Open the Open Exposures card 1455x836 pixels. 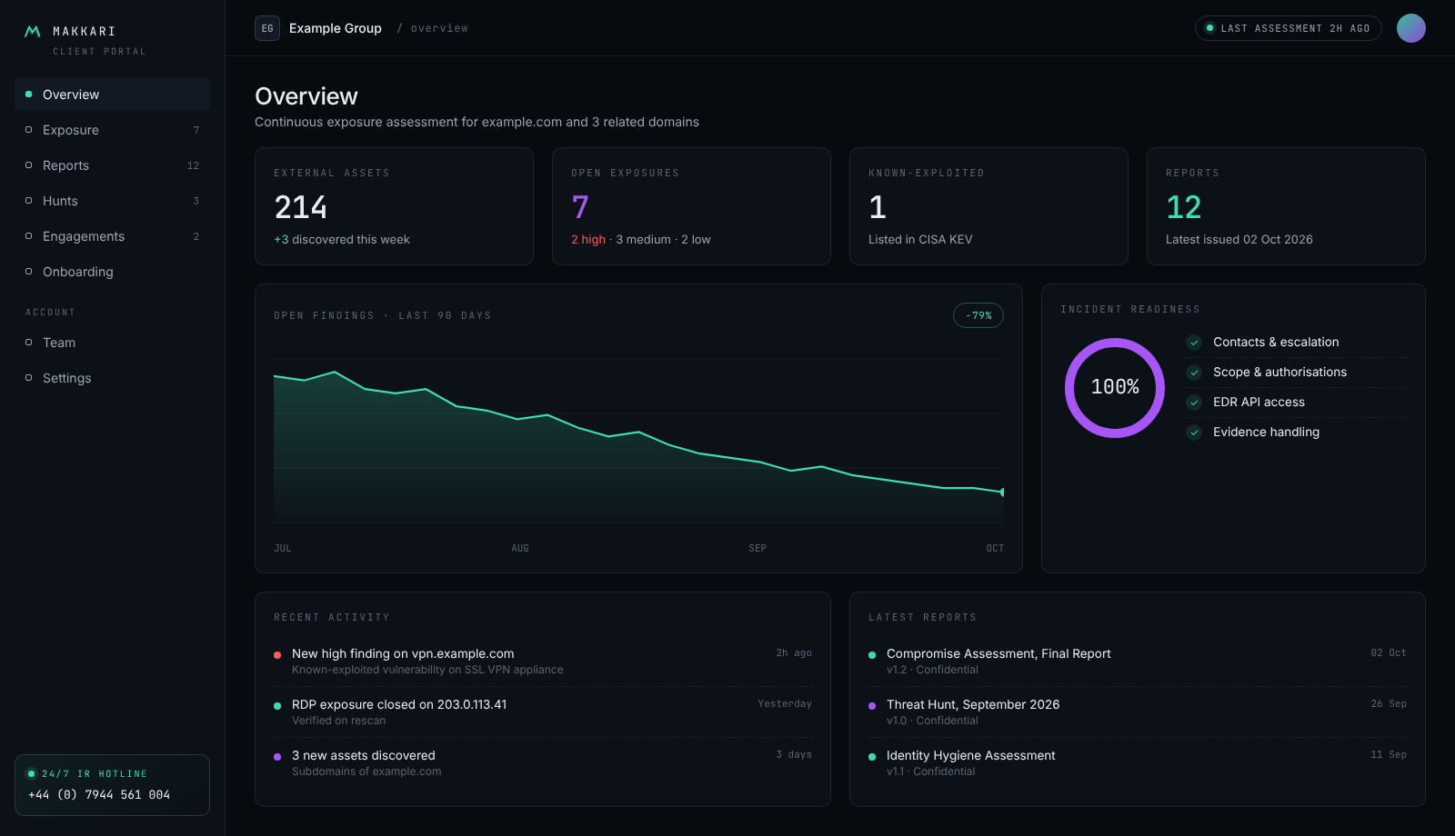coord(691,206)
